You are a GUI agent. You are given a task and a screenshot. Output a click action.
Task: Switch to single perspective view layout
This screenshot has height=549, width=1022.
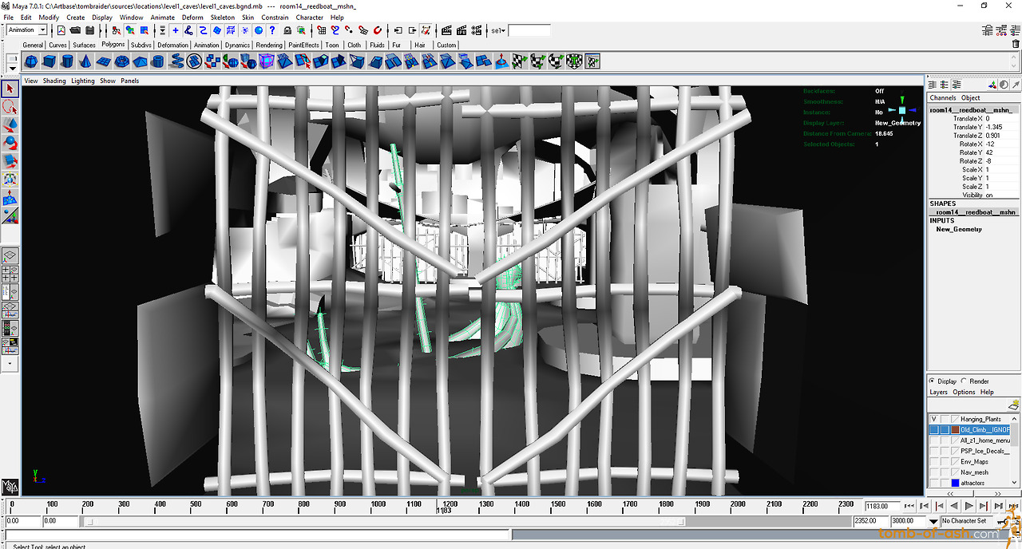click(10, 256)
